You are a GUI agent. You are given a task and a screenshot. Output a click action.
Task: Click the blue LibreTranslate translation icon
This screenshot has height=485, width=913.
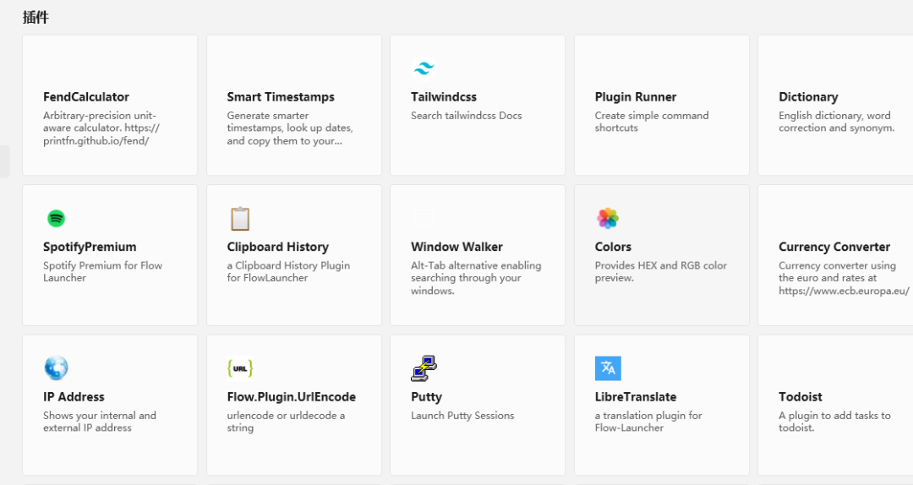[608, 368]
